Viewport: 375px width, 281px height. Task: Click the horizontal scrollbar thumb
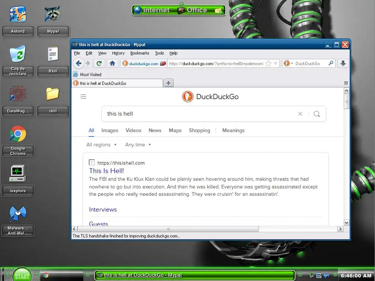(x=168, y=229)
